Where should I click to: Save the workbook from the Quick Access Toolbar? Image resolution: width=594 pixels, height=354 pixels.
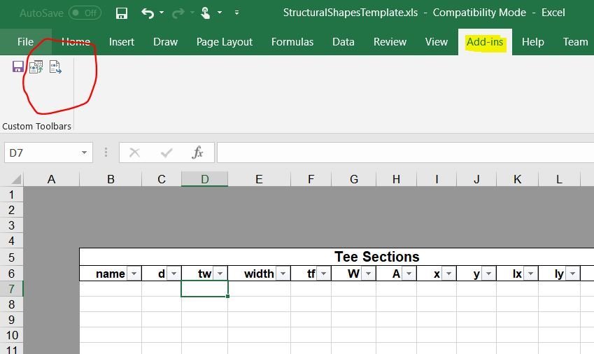[122, 13]
